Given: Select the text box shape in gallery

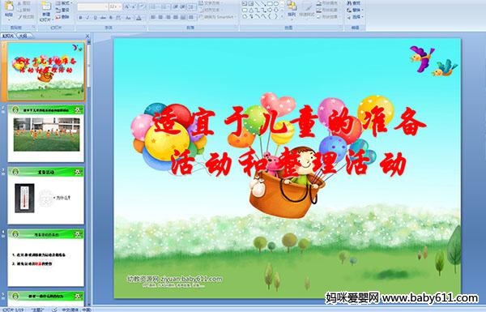Looking at the screenshot, I should pos(245,4).
